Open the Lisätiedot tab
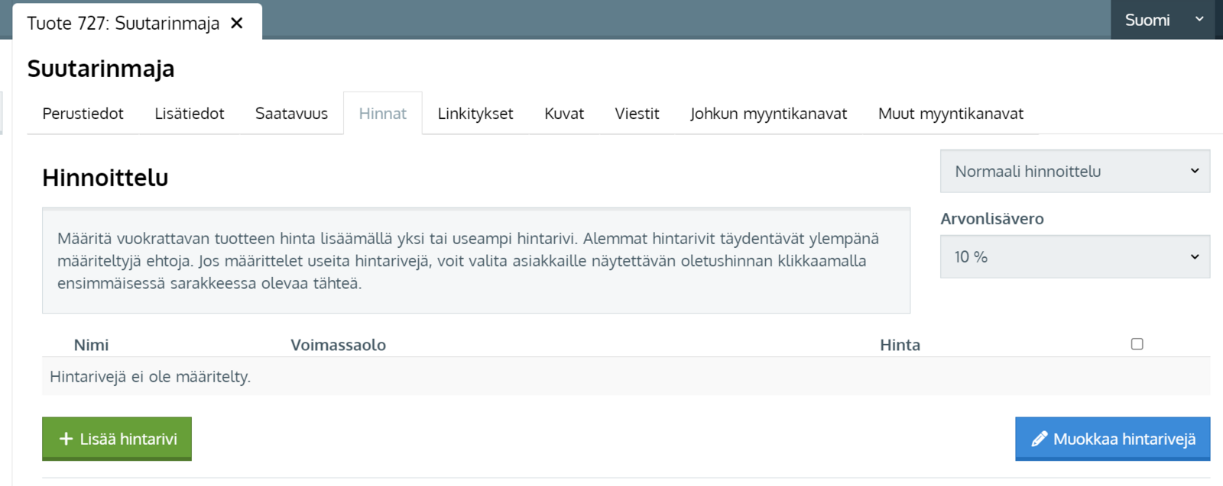The height and width of the screenshot is (486, 1223). click(x=189, y=114)
